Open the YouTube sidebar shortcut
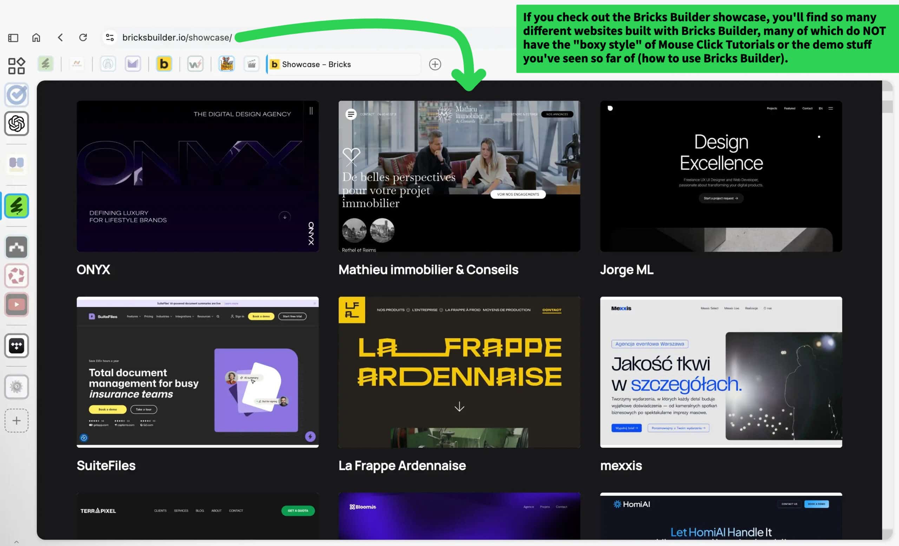This screenshot has width=899, height=546. pyautogui.click(x=17, y=304)
